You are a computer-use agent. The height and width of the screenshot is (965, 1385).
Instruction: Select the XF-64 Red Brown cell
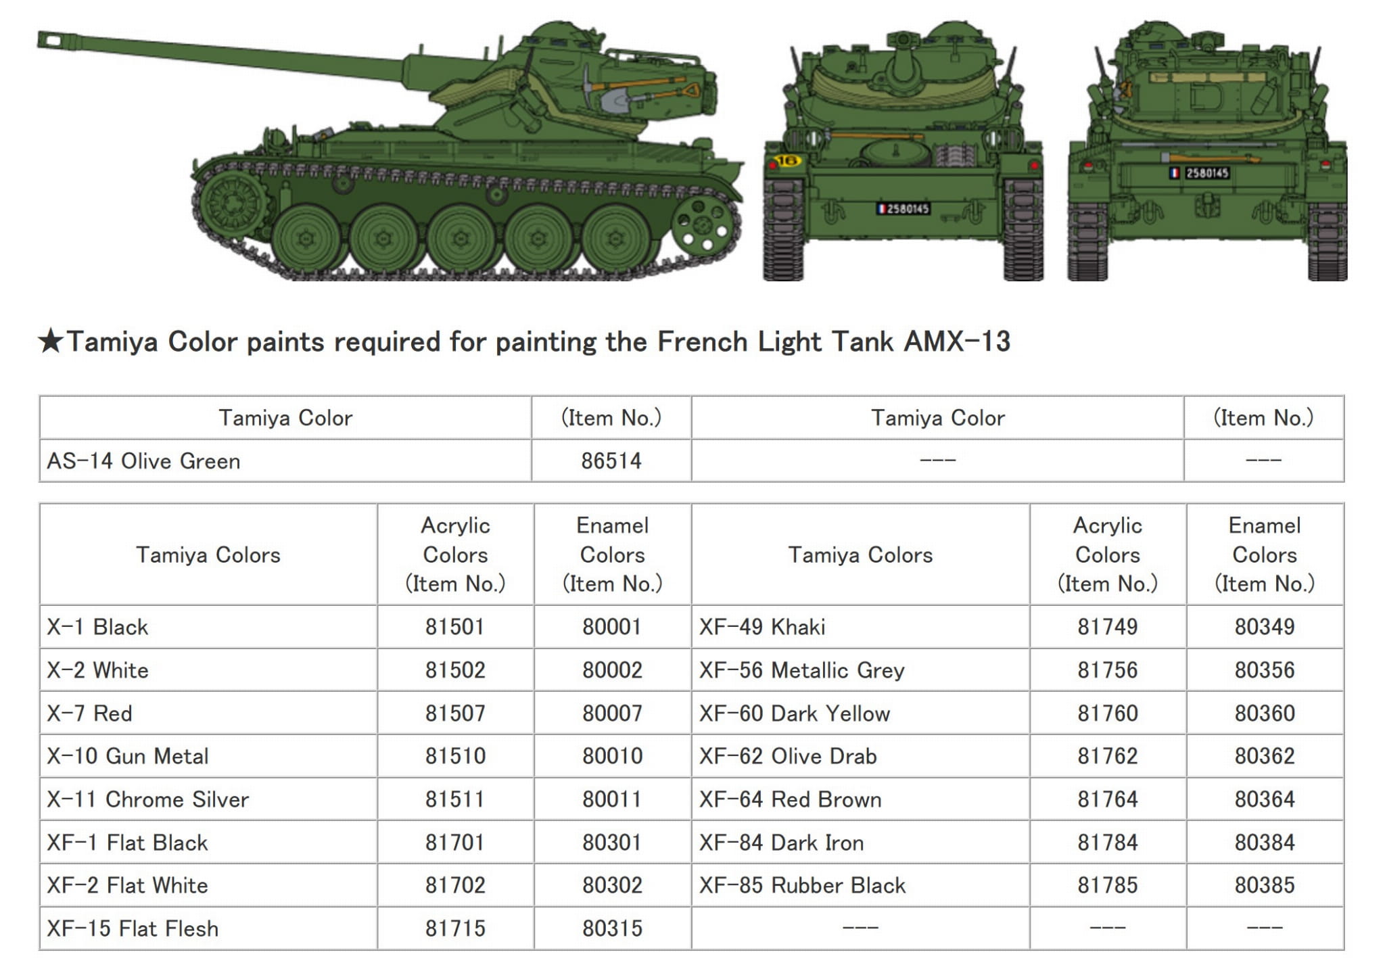click(790, 799)
